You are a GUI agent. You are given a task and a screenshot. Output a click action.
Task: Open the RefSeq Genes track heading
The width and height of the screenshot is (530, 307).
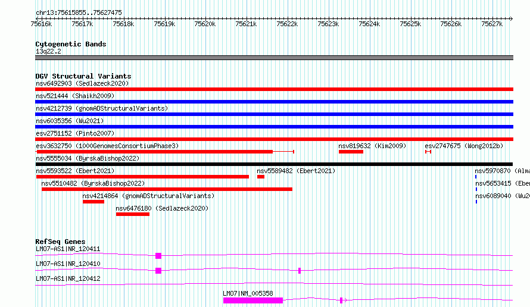click(60, 242)
